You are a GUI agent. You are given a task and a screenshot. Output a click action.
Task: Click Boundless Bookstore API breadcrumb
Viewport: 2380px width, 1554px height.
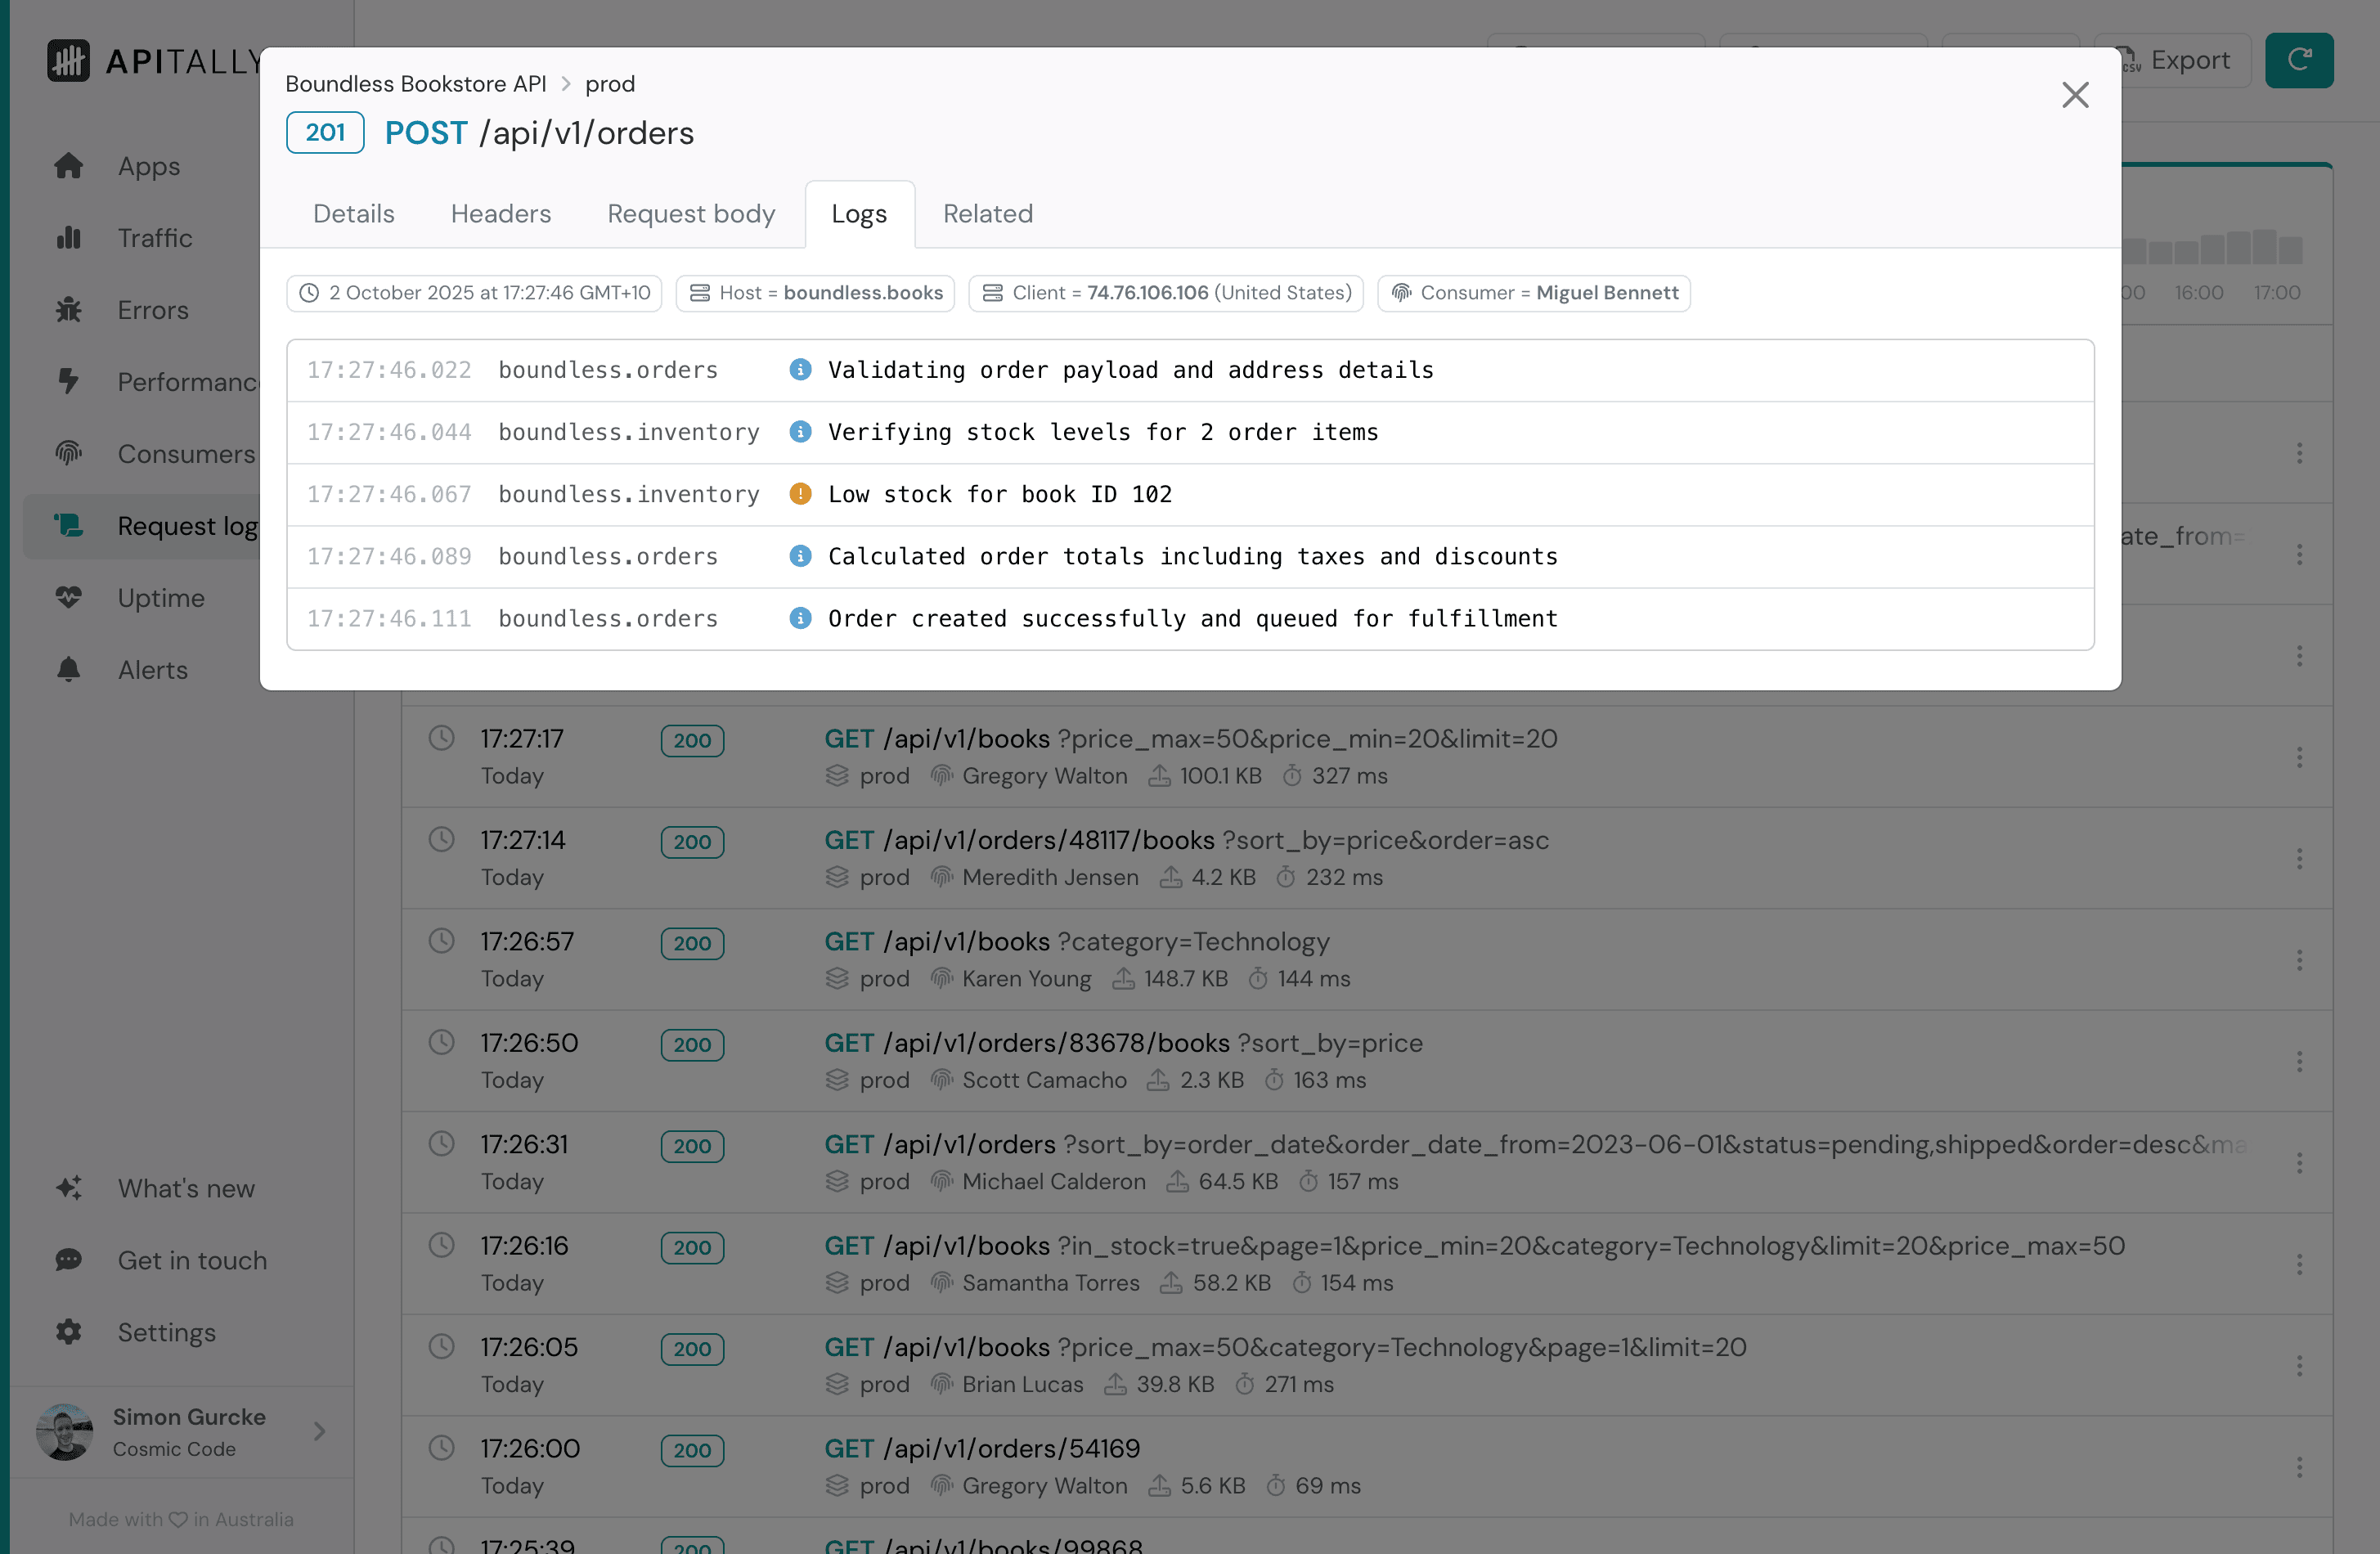[x=415, y=84]
